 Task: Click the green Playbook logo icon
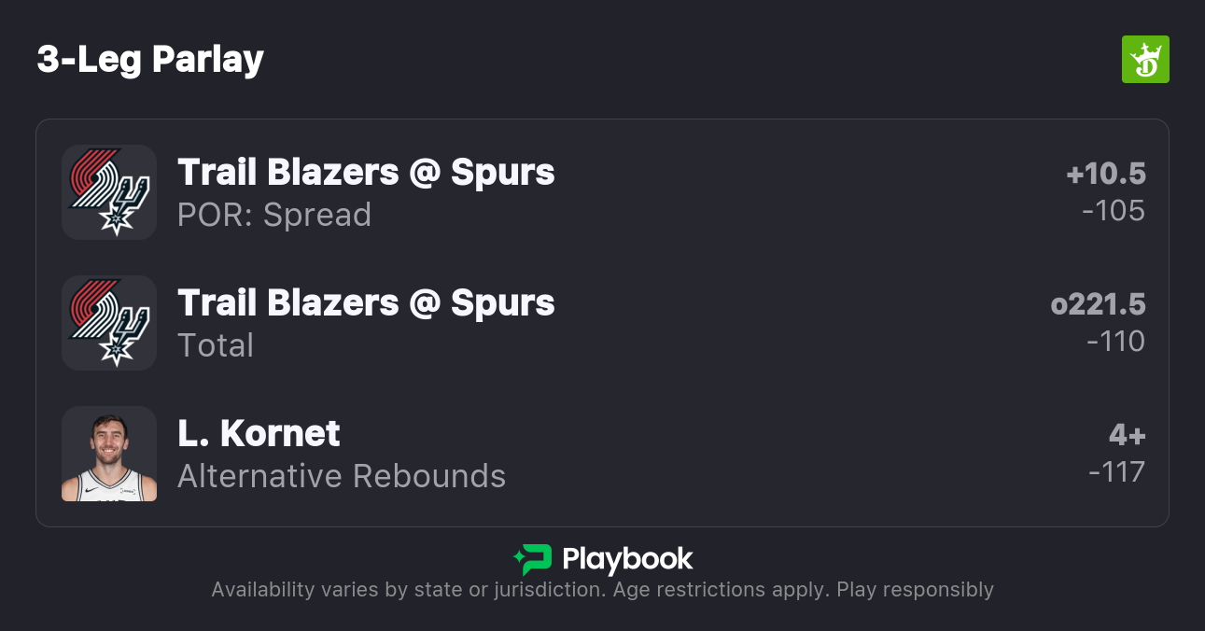533,559
